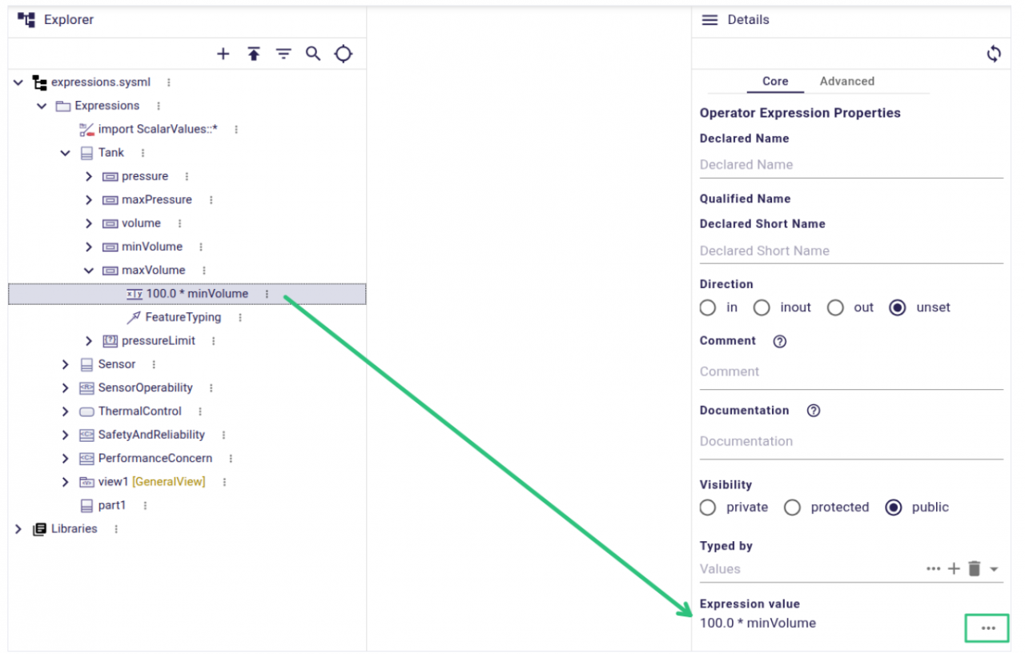Image resolution: width=1025 pixels, height=654 pixels.
Task: Open more menu for 100.0 * minVolume row
Action: point(267,294)
